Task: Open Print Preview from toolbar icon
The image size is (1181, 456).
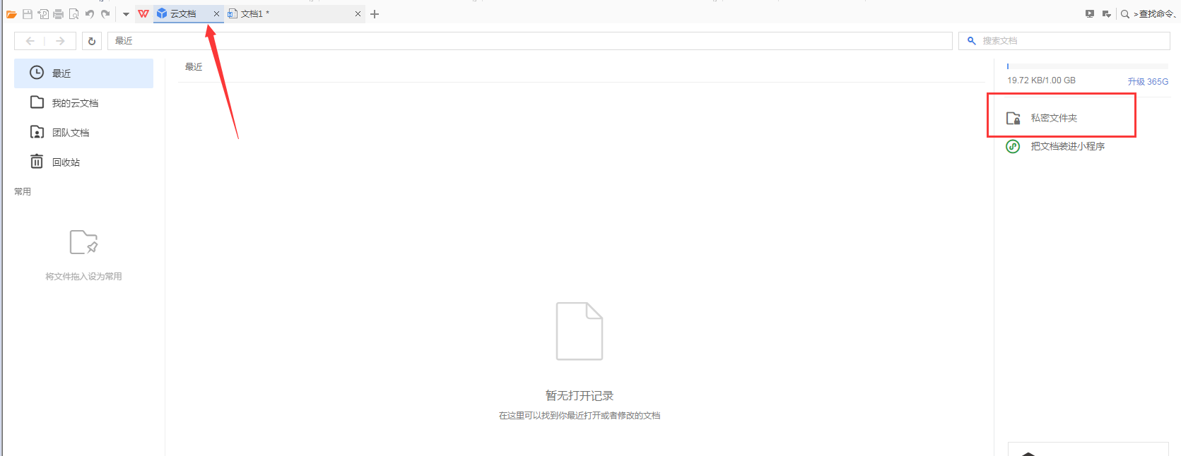Action: tap(74, 14)
